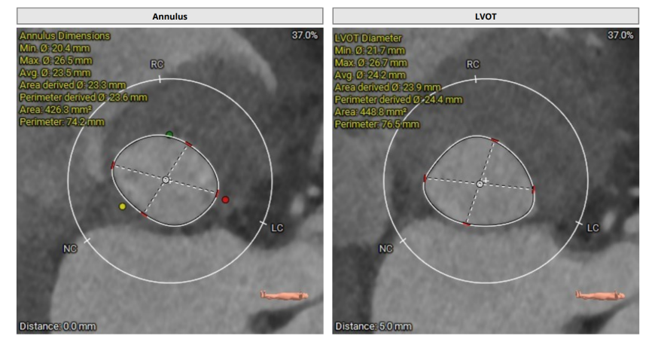The image size is (652, 348).
Task: Click 'Area derived Ø: 23.9 mm' value
Action: pyautogui.click(x=388, y=87)
